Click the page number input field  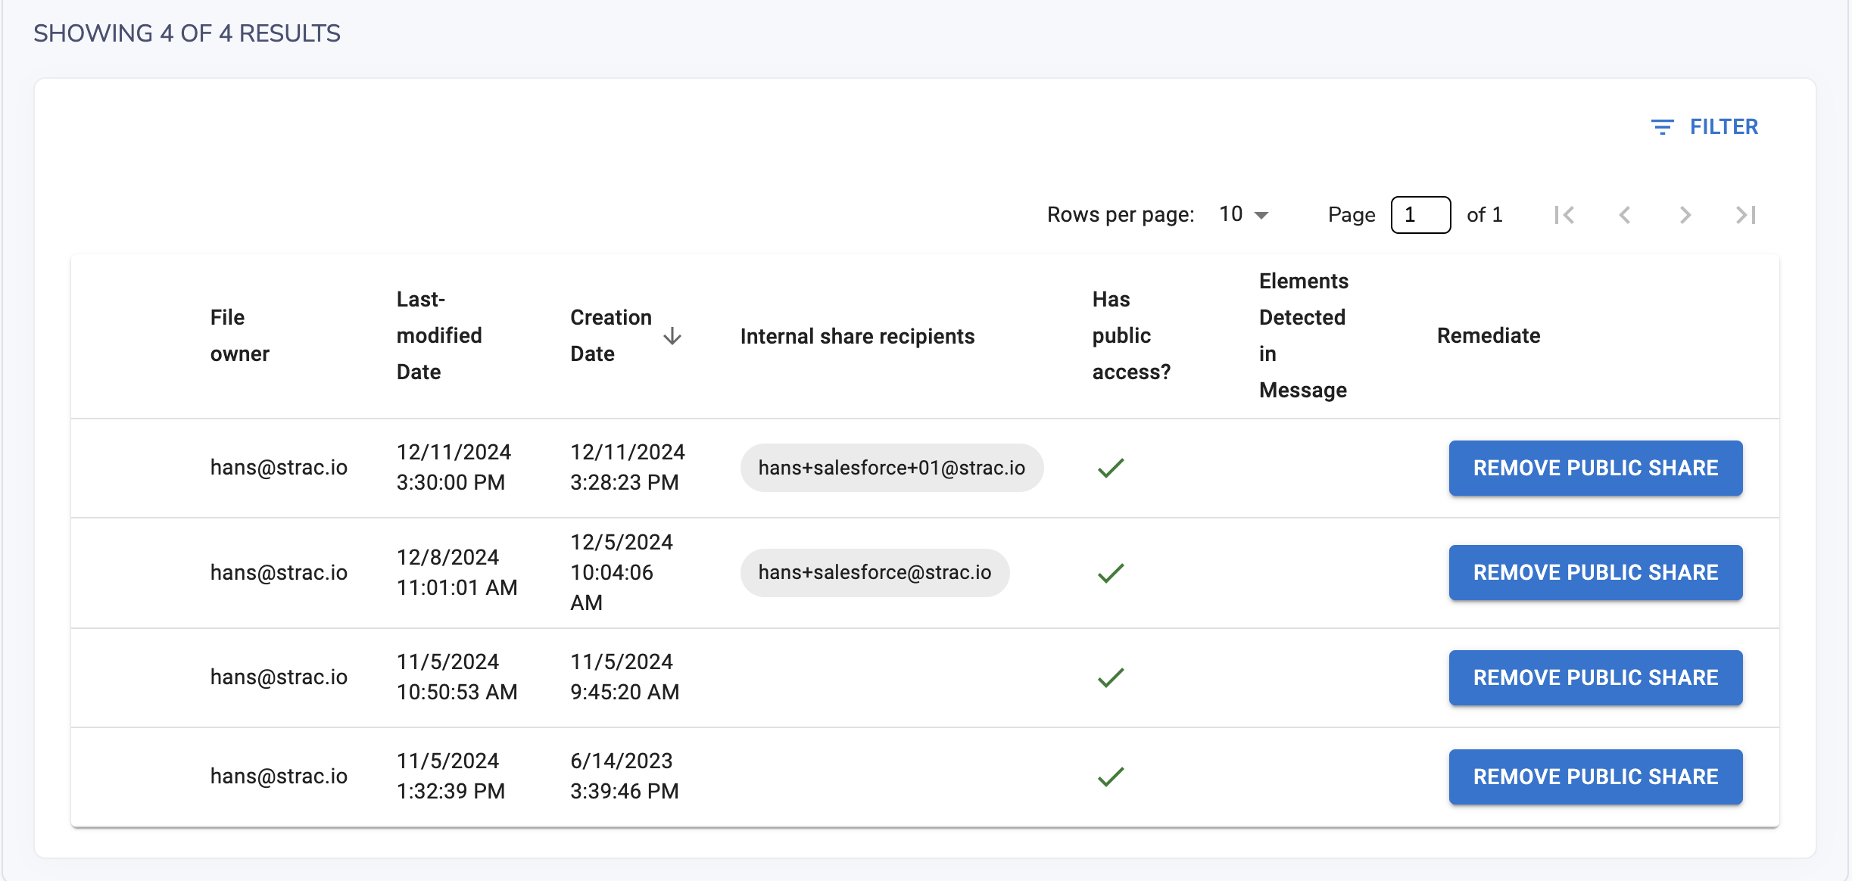click(1420, 215)
